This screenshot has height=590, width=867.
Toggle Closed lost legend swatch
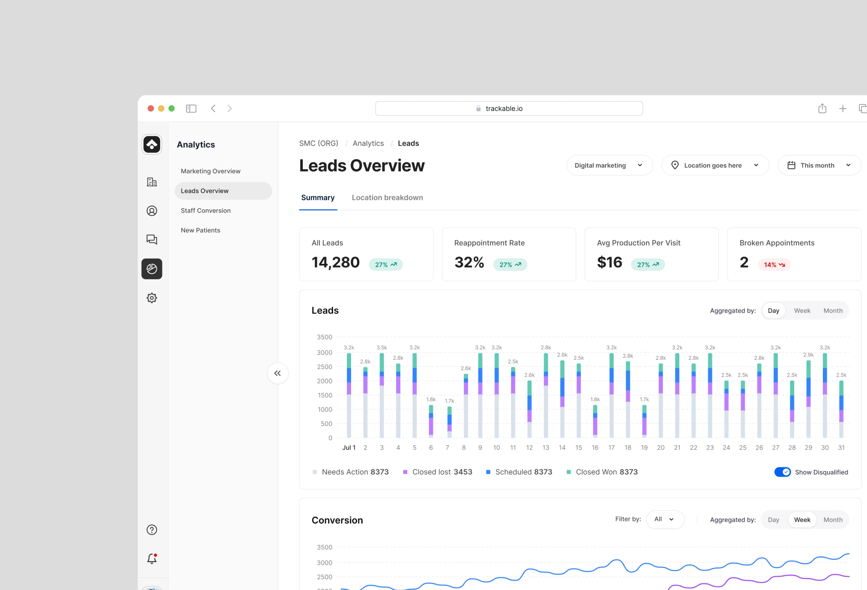coord(405,472)
